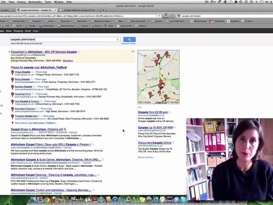Click Cached link for Altrincham Carpet Cleaning result
This screenshot has height=205, width=273.
coord(44,178)
